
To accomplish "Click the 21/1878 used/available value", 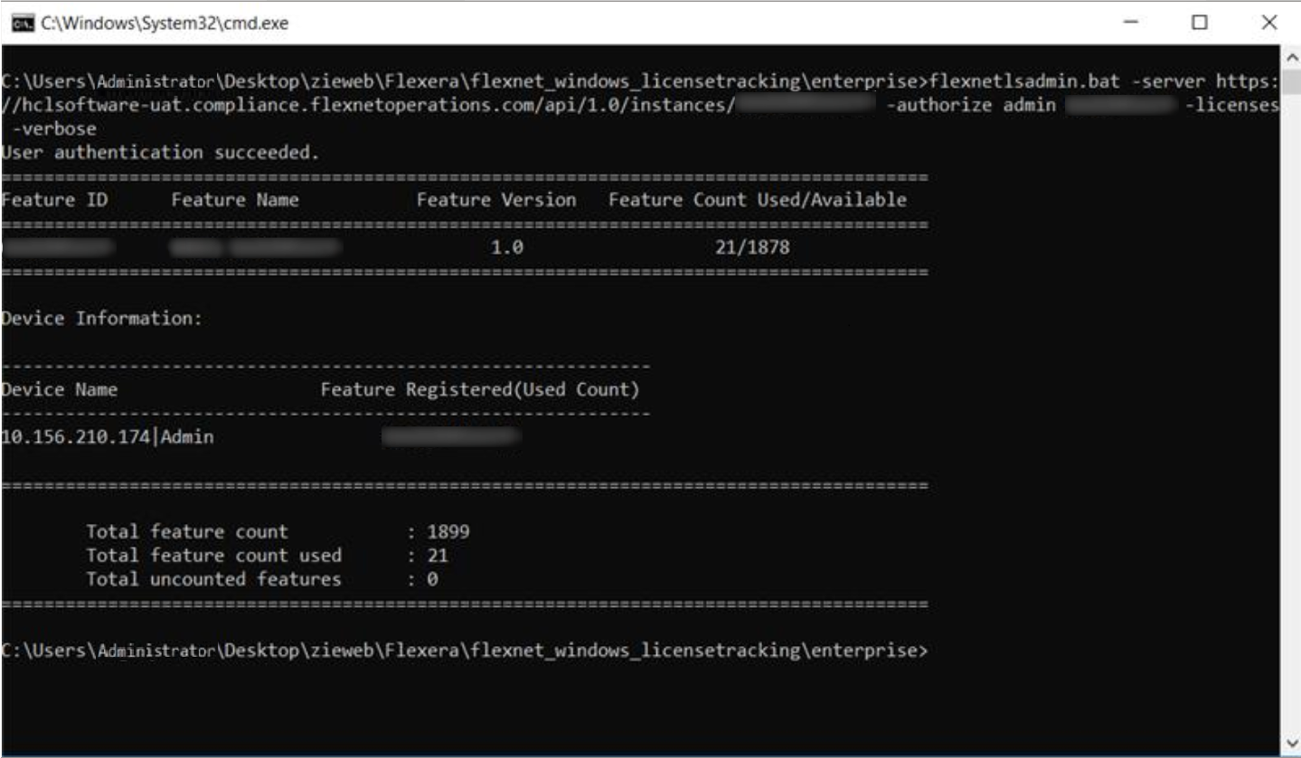I will [752, 248].
